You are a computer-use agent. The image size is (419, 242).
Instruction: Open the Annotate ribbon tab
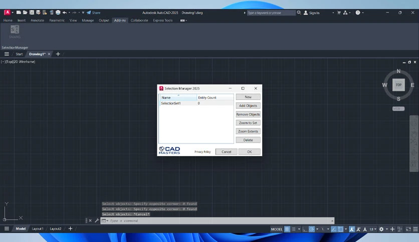[x=37, y=20]
